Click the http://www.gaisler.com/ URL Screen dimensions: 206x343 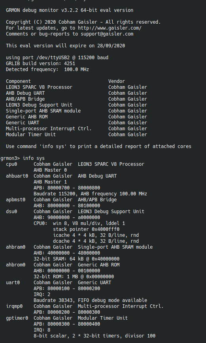tap(110, 28)
